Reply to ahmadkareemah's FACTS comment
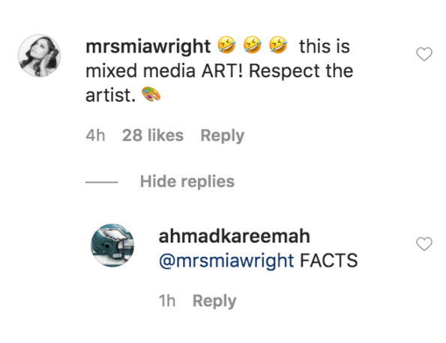Image resolution: width=446 pixels, height=343 pixels. tap(214, 301)
